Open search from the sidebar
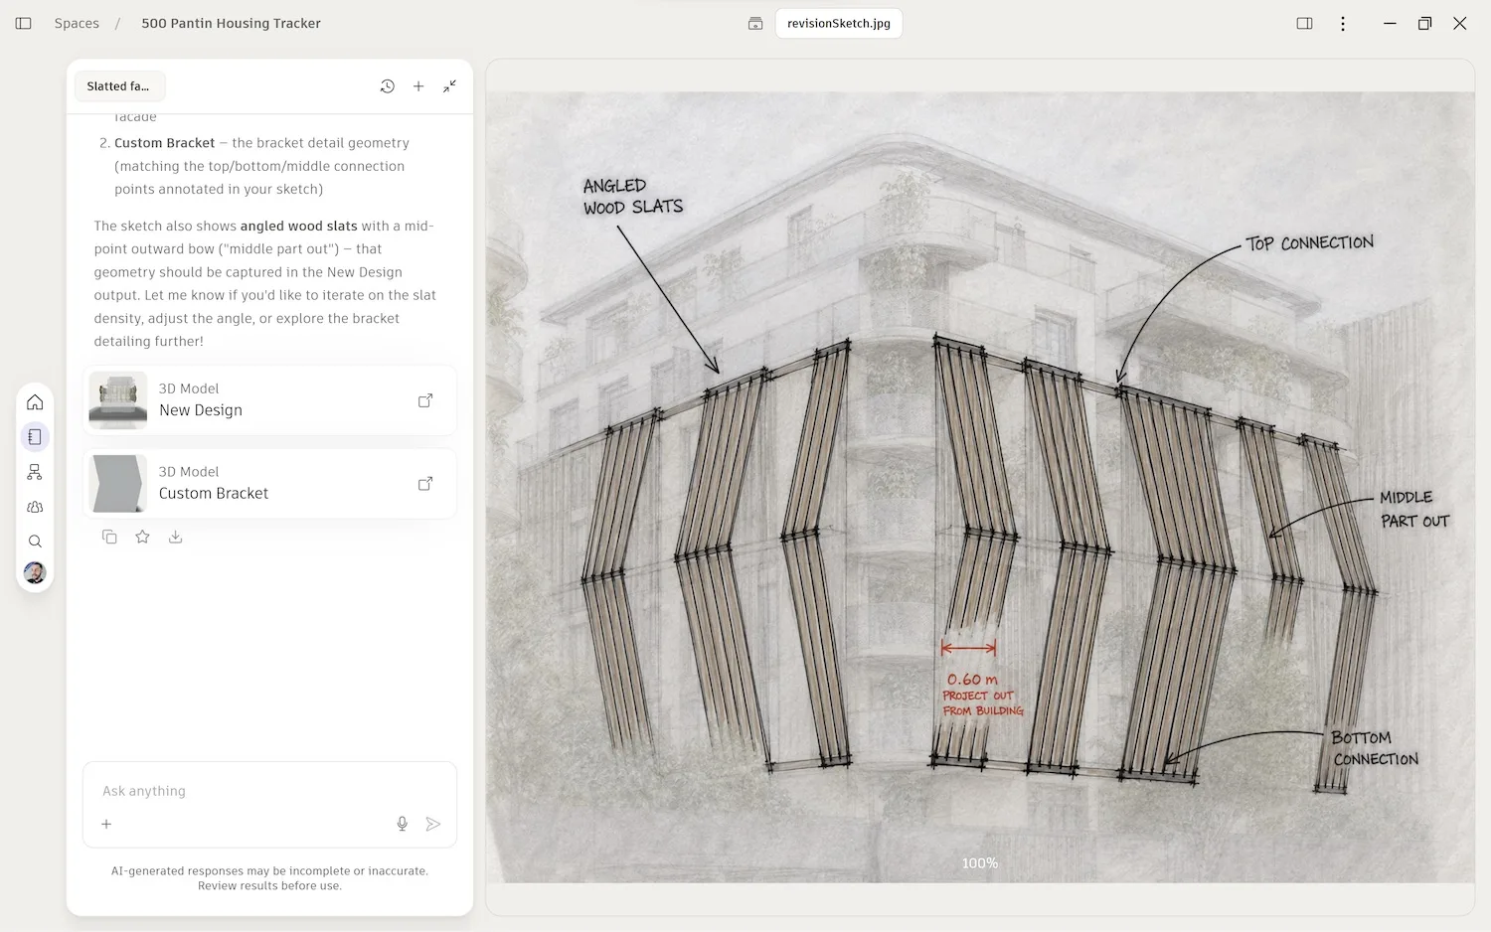1491x932 pixels. pos(35,542)
